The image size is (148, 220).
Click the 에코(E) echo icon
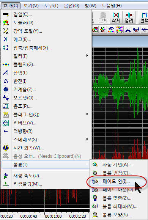coord(6,39)
